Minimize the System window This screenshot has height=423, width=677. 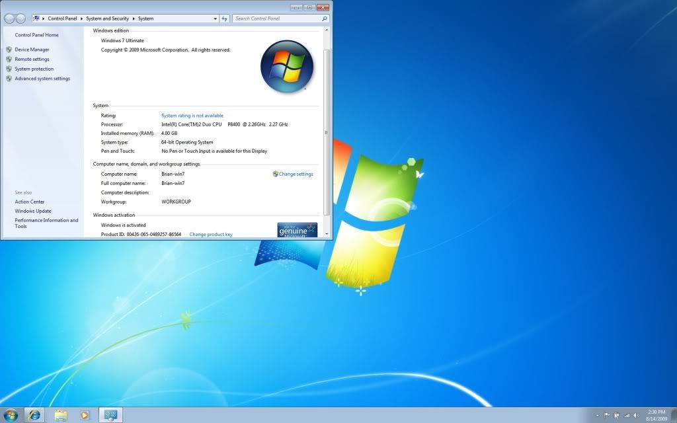[296, 7]
